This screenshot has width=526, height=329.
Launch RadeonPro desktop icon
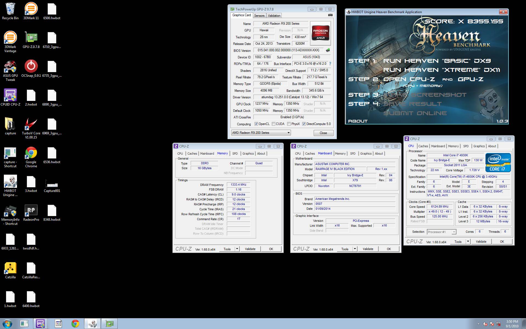pos(31,213)
